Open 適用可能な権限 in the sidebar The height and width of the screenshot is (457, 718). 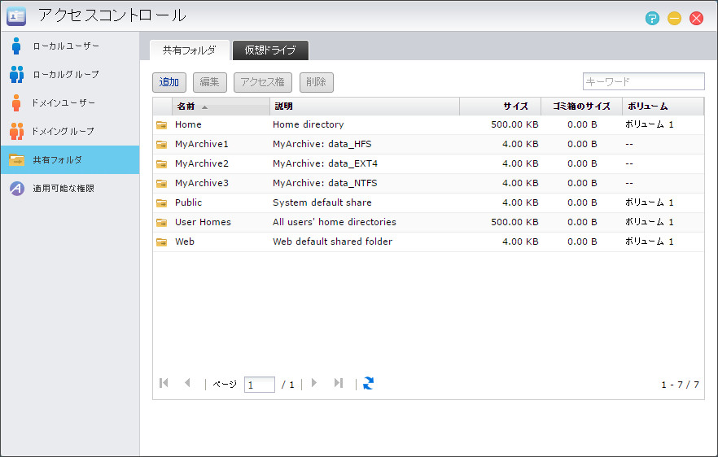tap(70, 189)
